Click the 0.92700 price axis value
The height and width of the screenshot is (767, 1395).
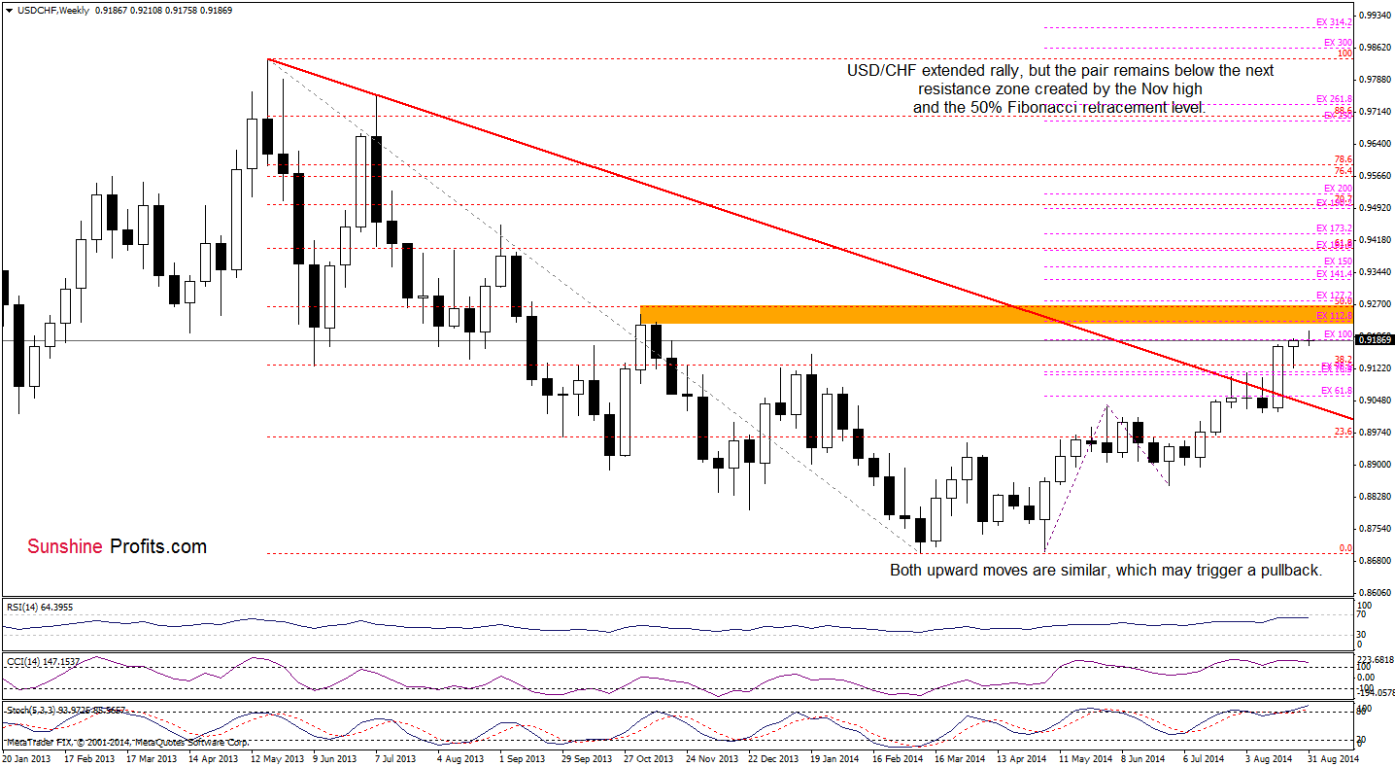[1375, 304]
